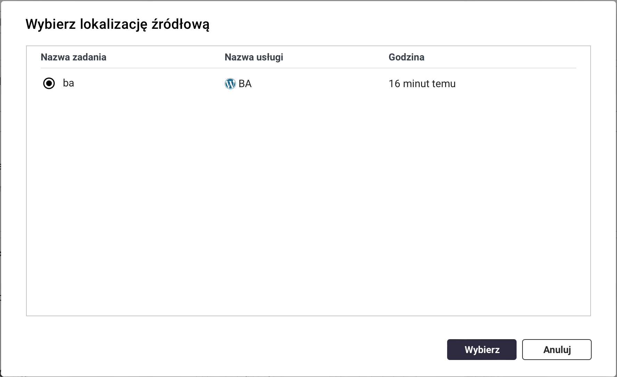The height and width of the screenshot is (377, 617).
Task: Click the WordPress icon beside BA
Action: tap(230, 84)
